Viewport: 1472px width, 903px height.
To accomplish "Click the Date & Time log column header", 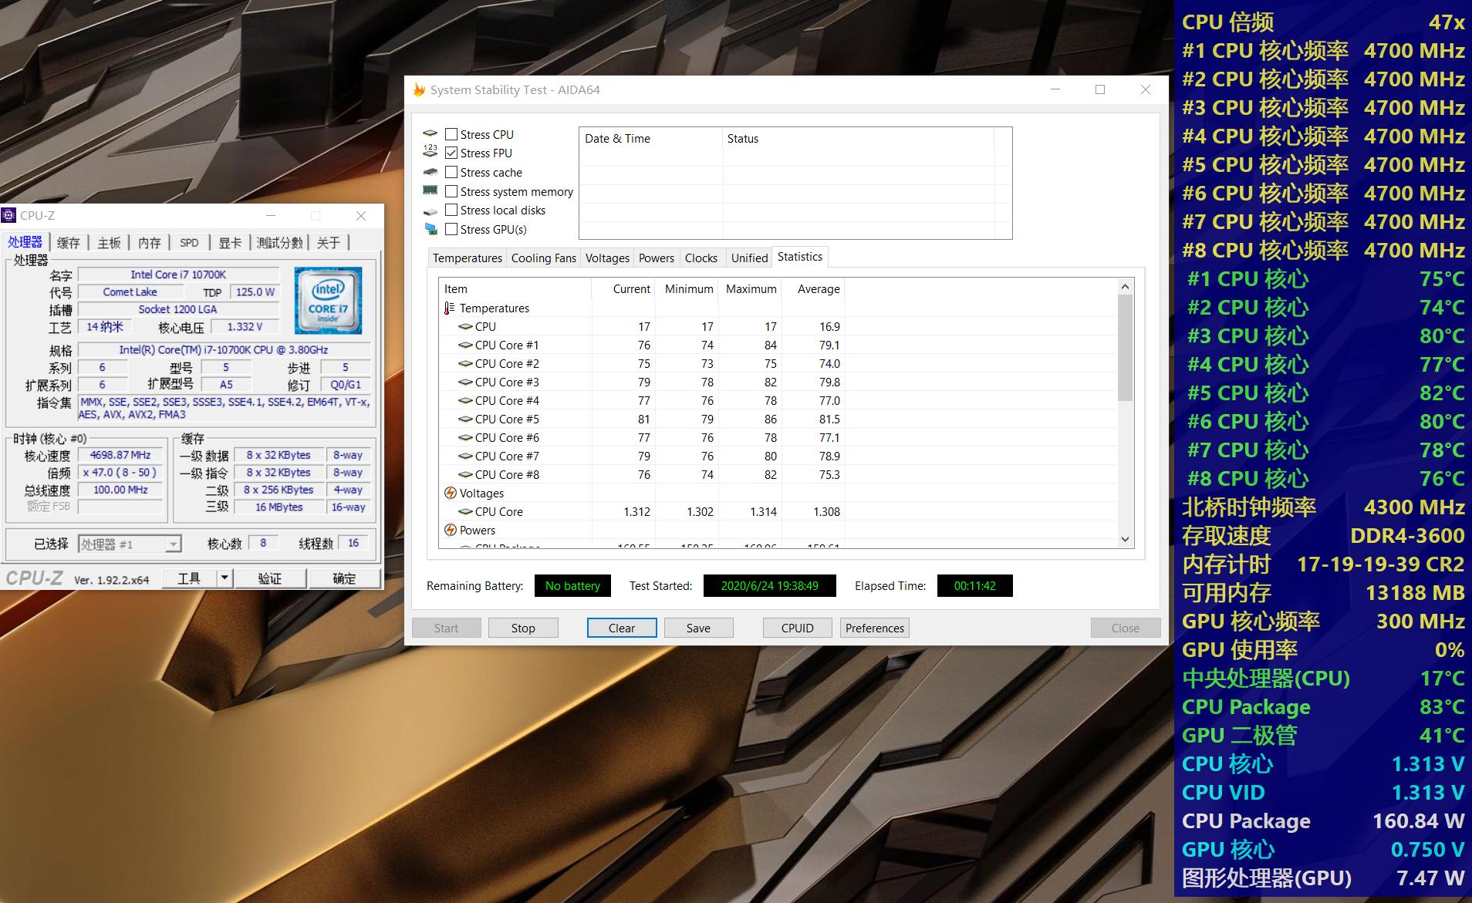I will tap(651, 139).
